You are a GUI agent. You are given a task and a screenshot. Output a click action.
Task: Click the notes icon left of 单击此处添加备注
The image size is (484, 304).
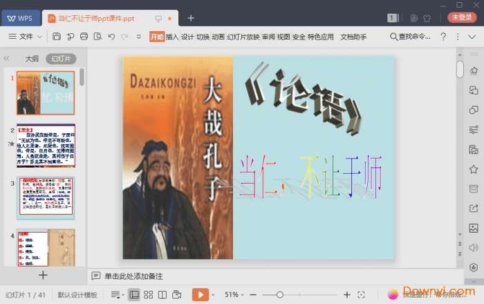coord(96,276)
